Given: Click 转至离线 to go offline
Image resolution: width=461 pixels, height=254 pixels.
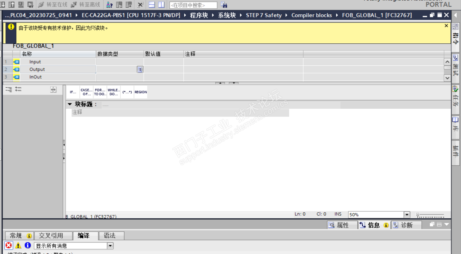Looking at the screenshot, I should point(85,4).
